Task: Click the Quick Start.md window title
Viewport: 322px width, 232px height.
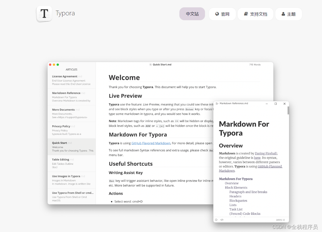Action: (x=162, y=65)
